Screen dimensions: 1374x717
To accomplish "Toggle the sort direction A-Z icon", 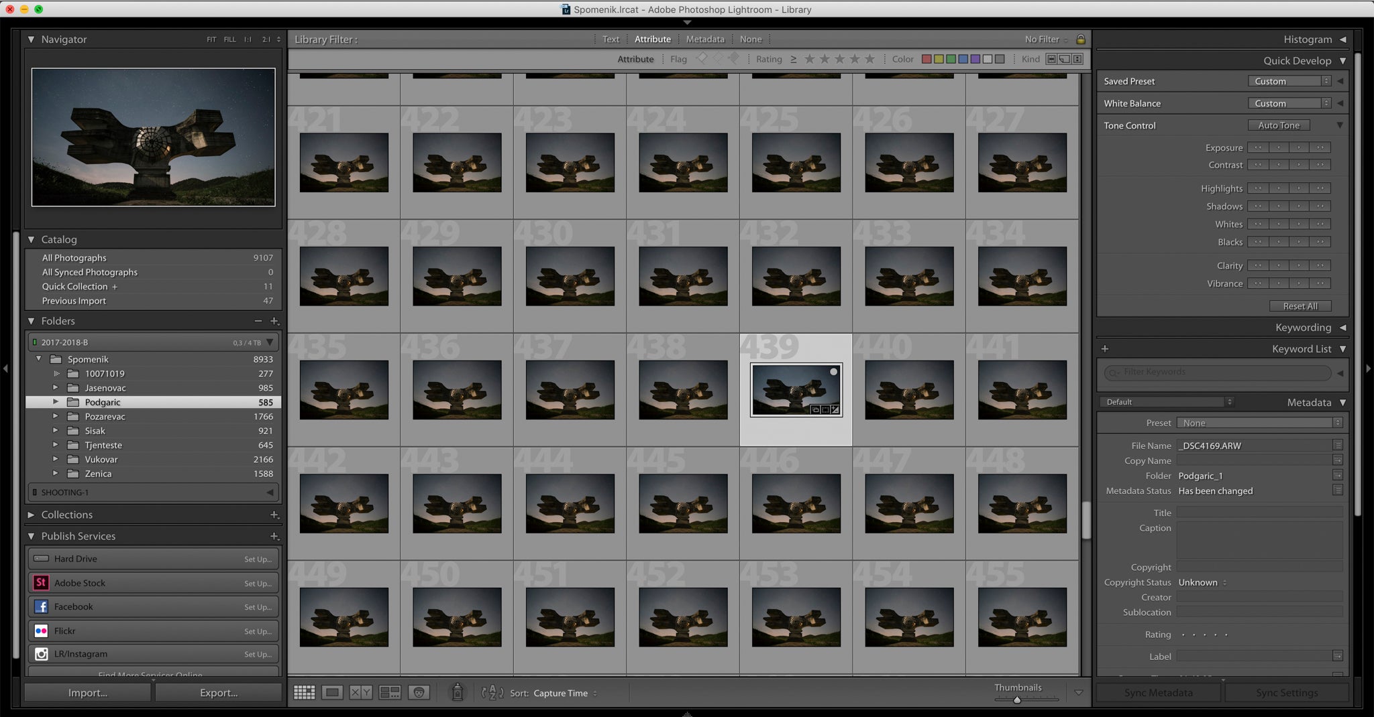I will tap(493, 693).
